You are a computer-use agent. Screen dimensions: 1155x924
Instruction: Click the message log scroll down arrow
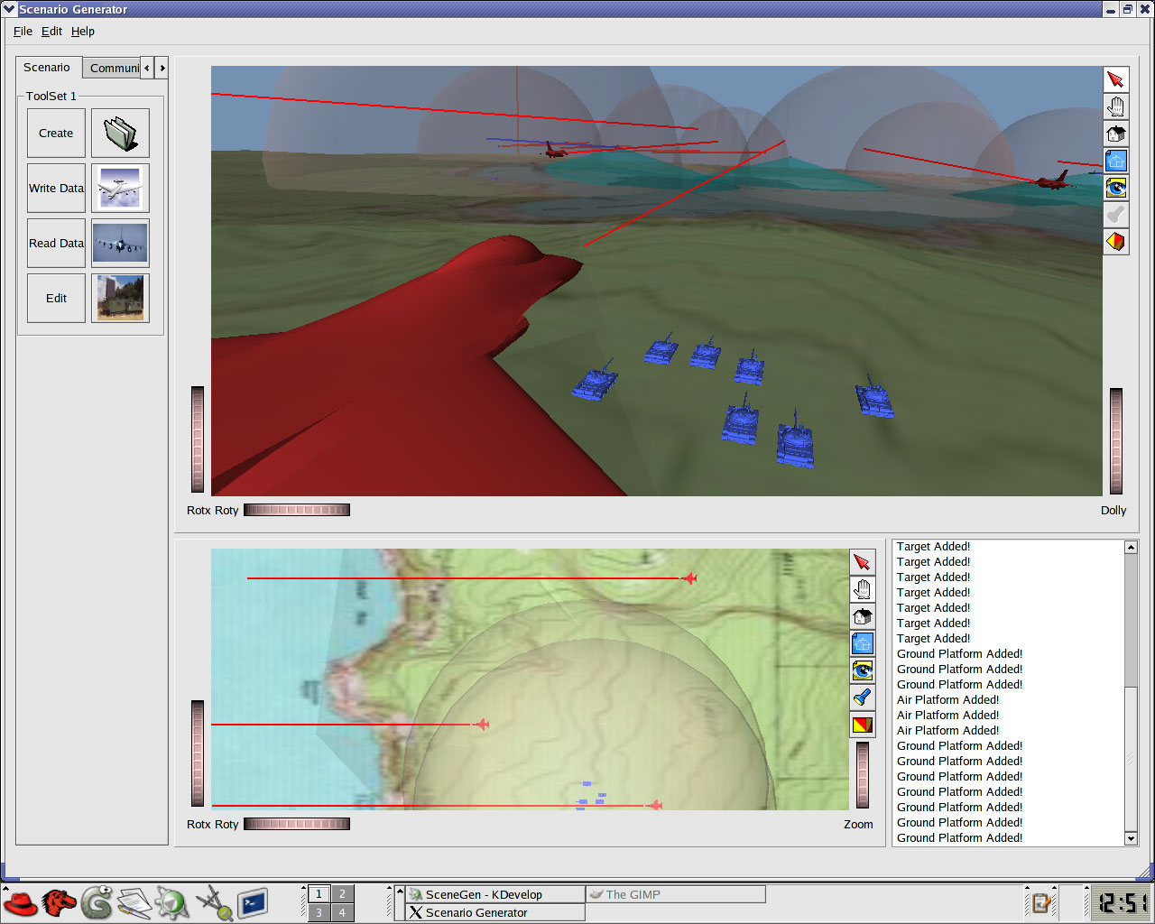coord(1131,838)
